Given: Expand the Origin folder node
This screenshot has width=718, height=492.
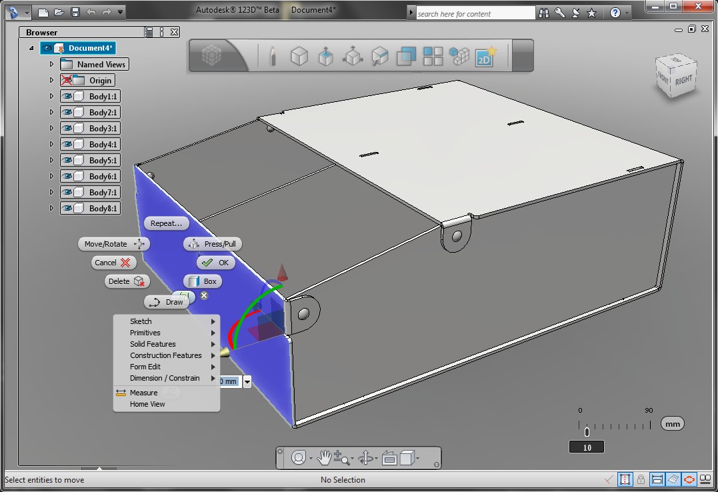Looking at the screenshot, I should [51, 80].
